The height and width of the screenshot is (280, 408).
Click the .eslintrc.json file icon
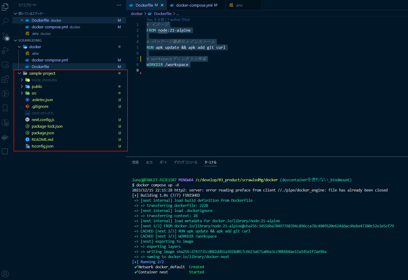(x=27, y=100)
